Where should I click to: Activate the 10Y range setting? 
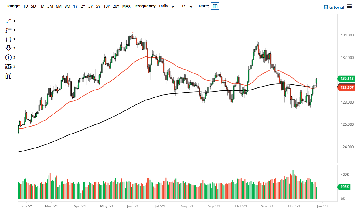point(107,6)
